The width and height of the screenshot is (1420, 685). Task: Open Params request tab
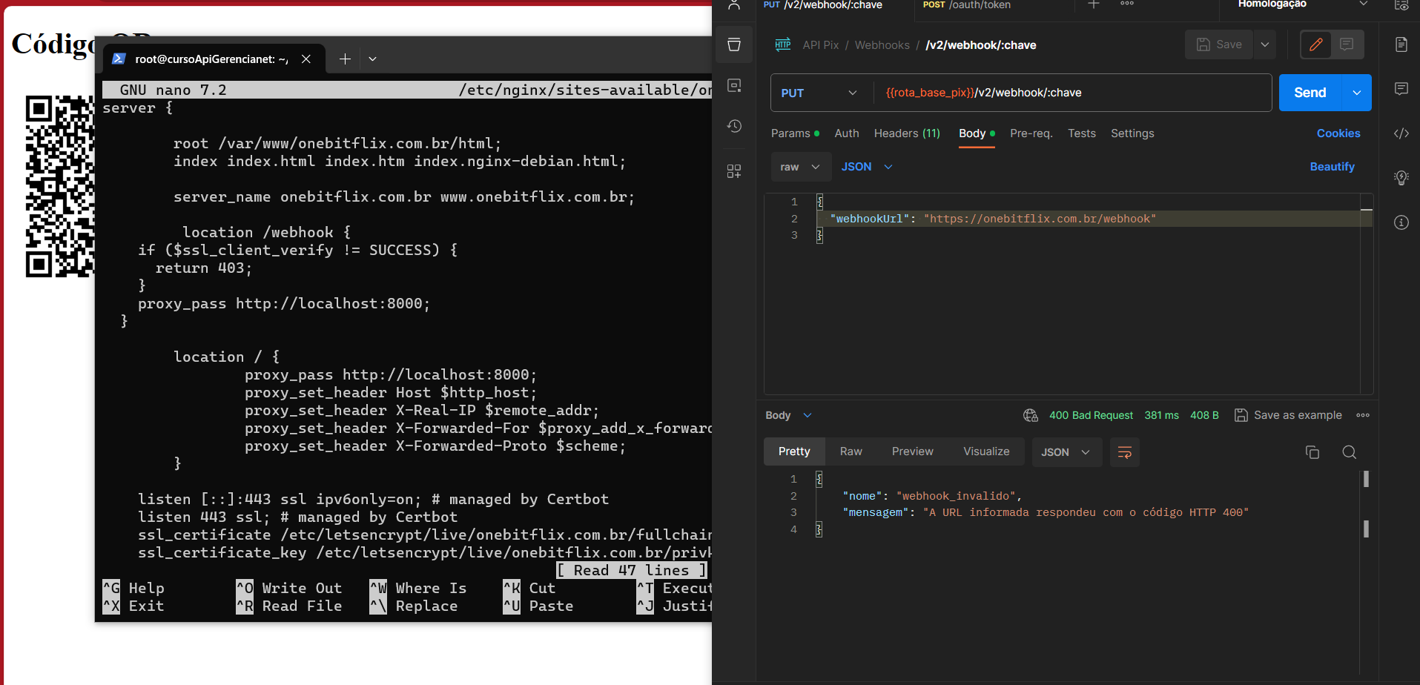[x=795, y=133]
